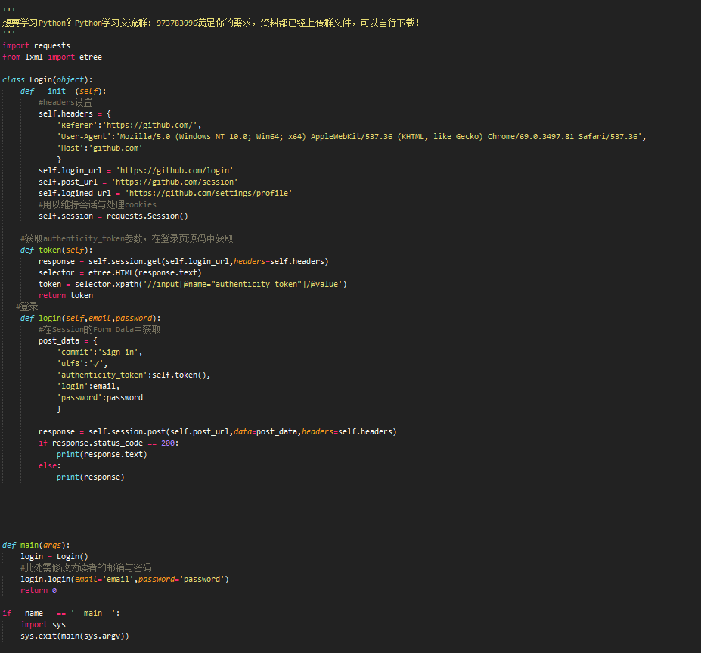Click the 'password':password line
This screenshot has height=653, width=701.
(100, 397)
